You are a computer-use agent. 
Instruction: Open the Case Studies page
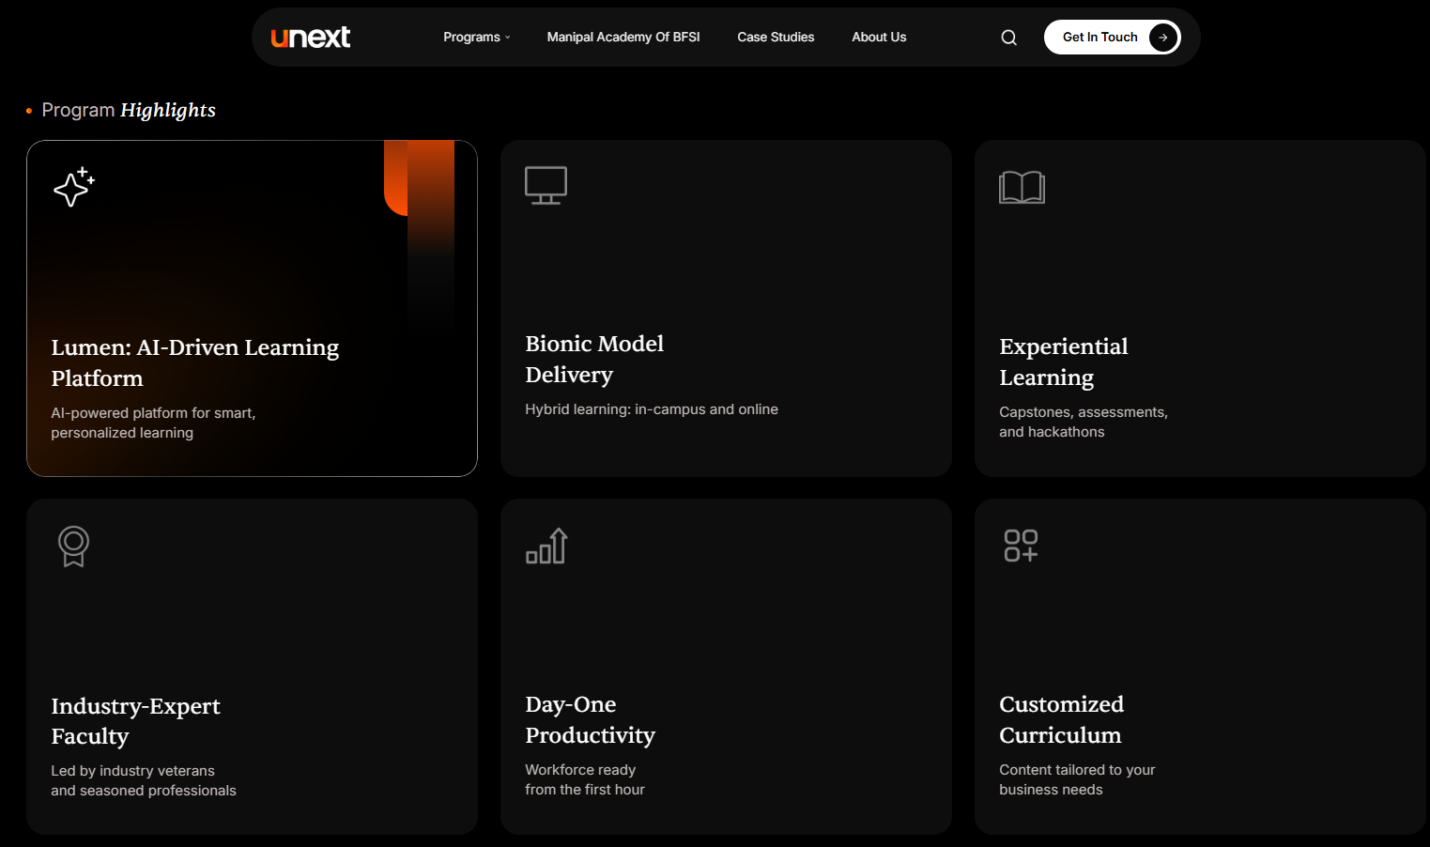tap(776, 37)
